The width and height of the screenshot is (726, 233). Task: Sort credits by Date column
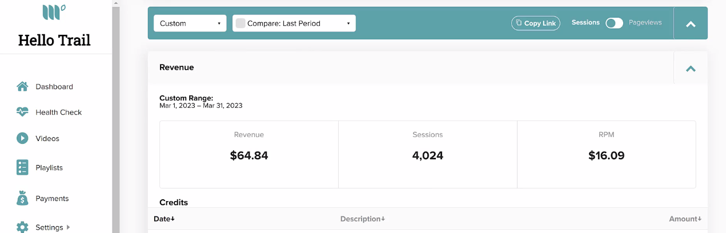(x=165, y=219)
